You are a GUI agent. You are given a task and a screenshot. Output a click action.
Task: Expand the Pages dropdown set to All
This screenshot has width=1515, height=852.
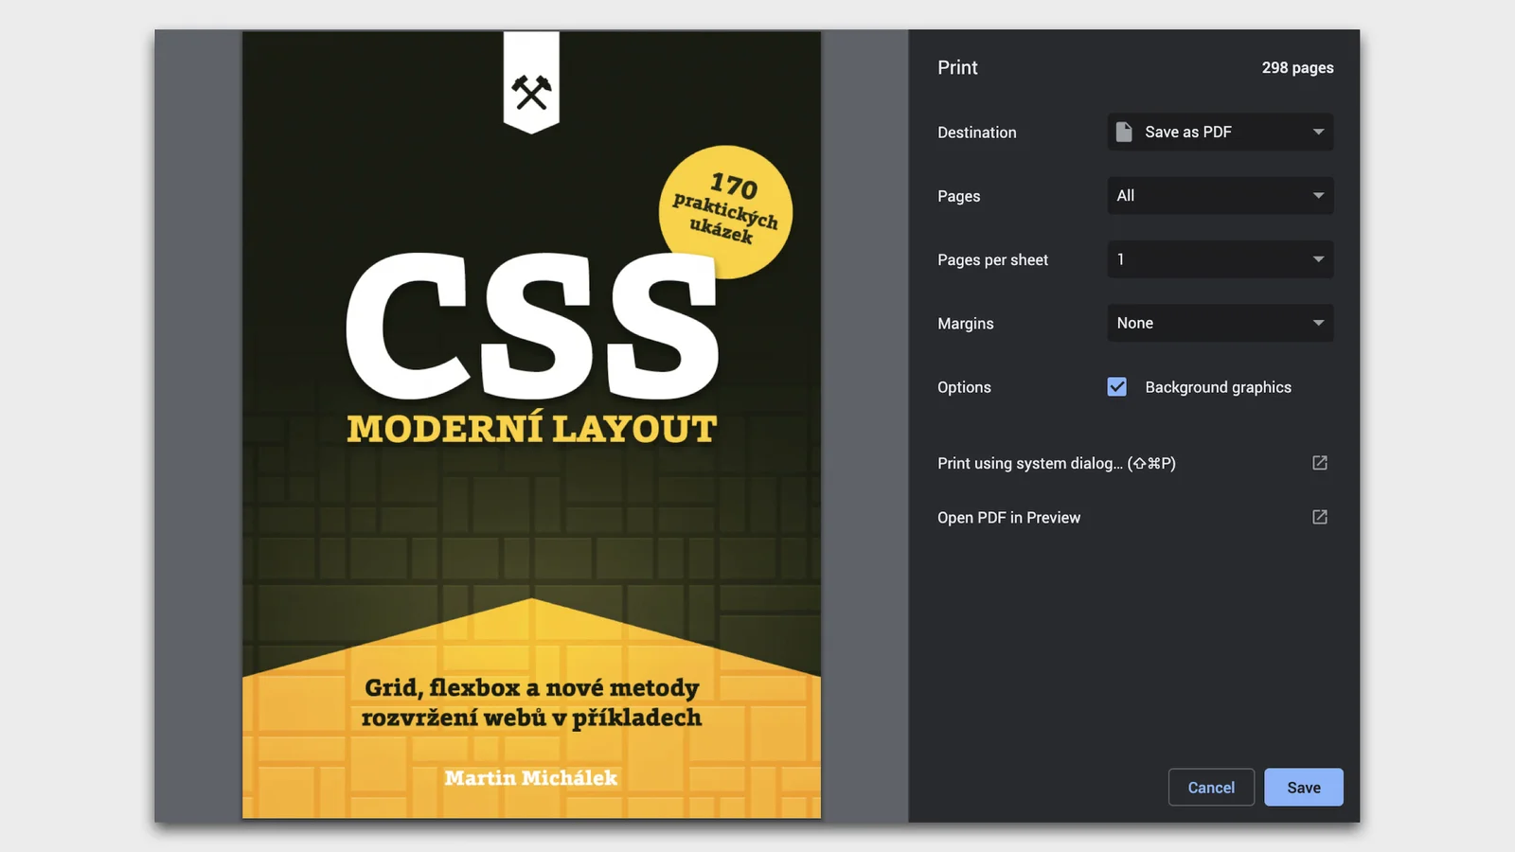(x=1220, y=196)
